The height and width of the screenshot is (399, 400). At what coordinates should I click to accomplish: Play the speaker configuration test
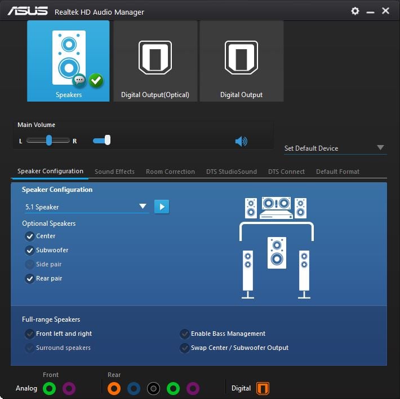pos(162,207)
